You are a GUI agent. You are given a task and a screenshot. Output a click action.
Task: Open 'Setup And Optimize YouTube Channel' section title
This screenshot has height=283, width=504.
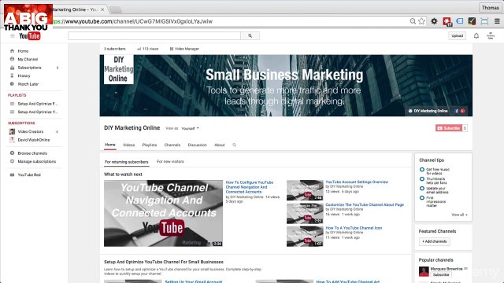coord(164,262)
